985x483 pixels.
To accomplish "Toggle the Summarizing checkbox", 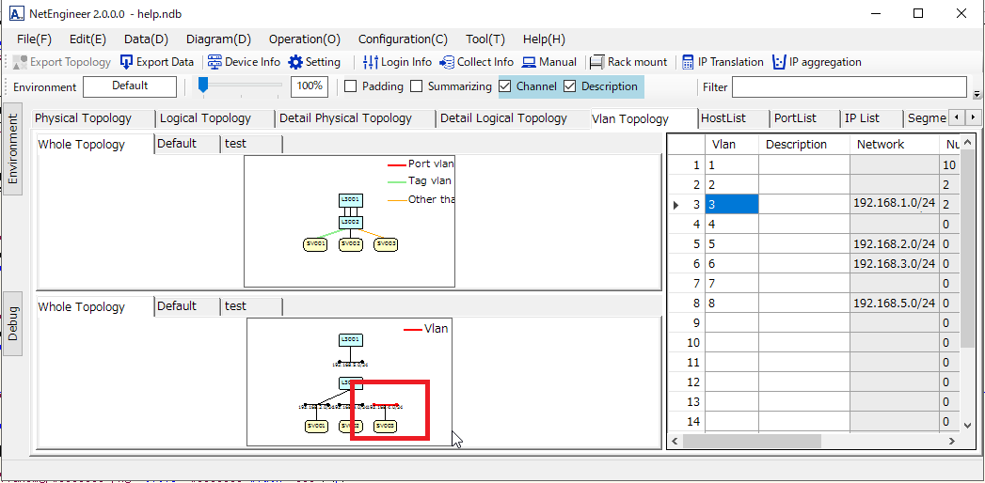I will [x=415, y=86].
